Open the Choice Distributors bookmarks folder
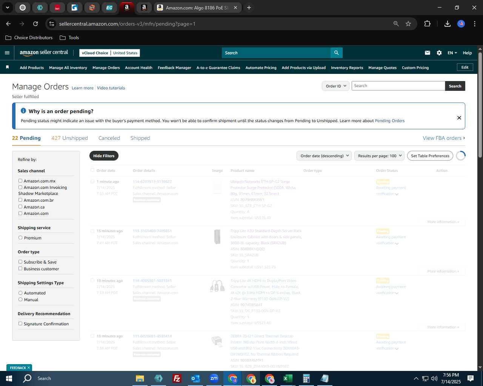Viewport: 483px width, 386px height. (x=29, y=38)
